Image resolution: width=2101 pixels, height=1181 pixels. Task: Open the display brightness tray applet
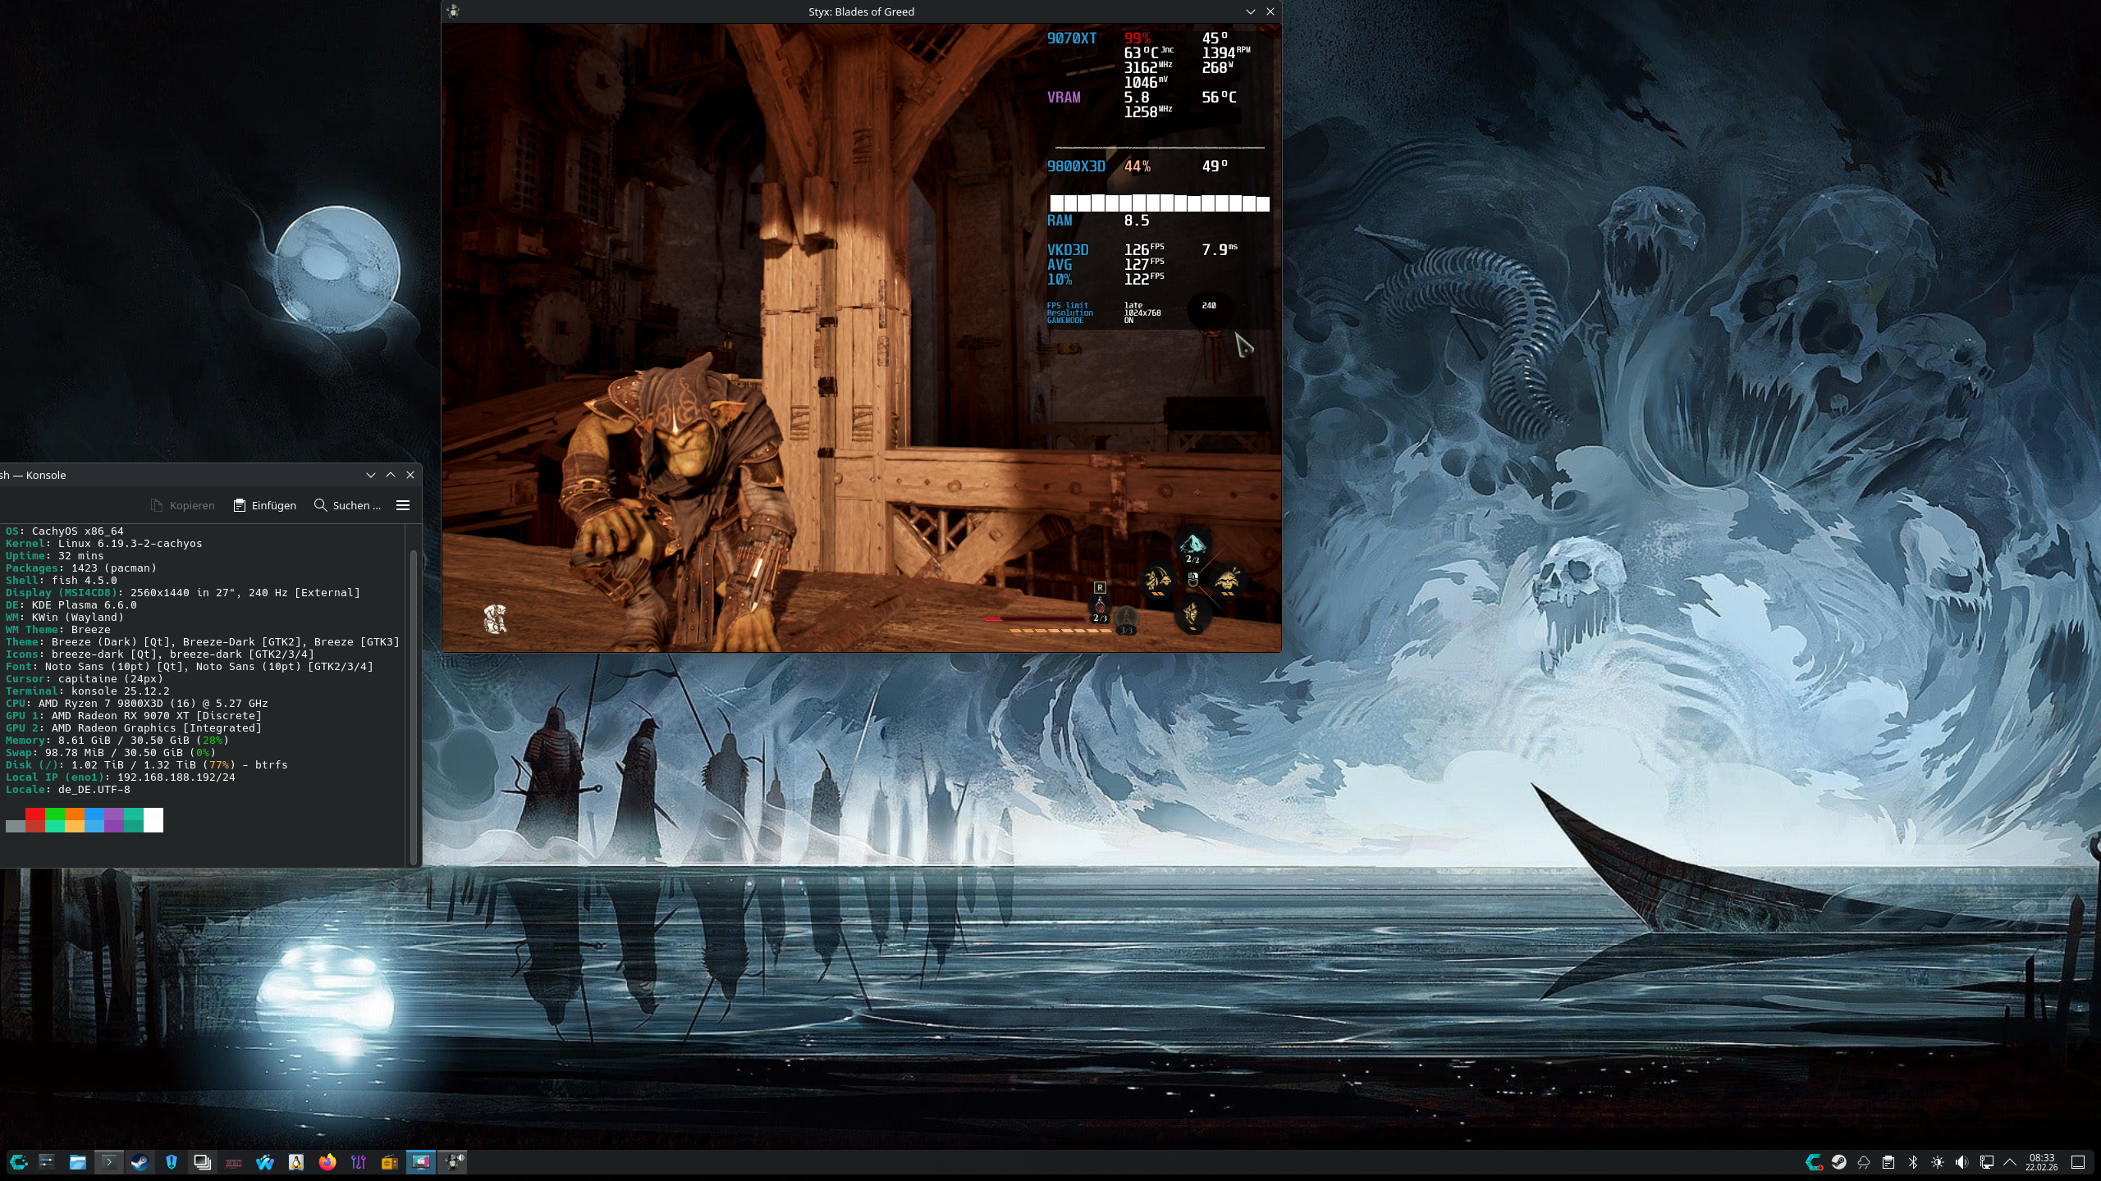click(x=1938, y=1162)
